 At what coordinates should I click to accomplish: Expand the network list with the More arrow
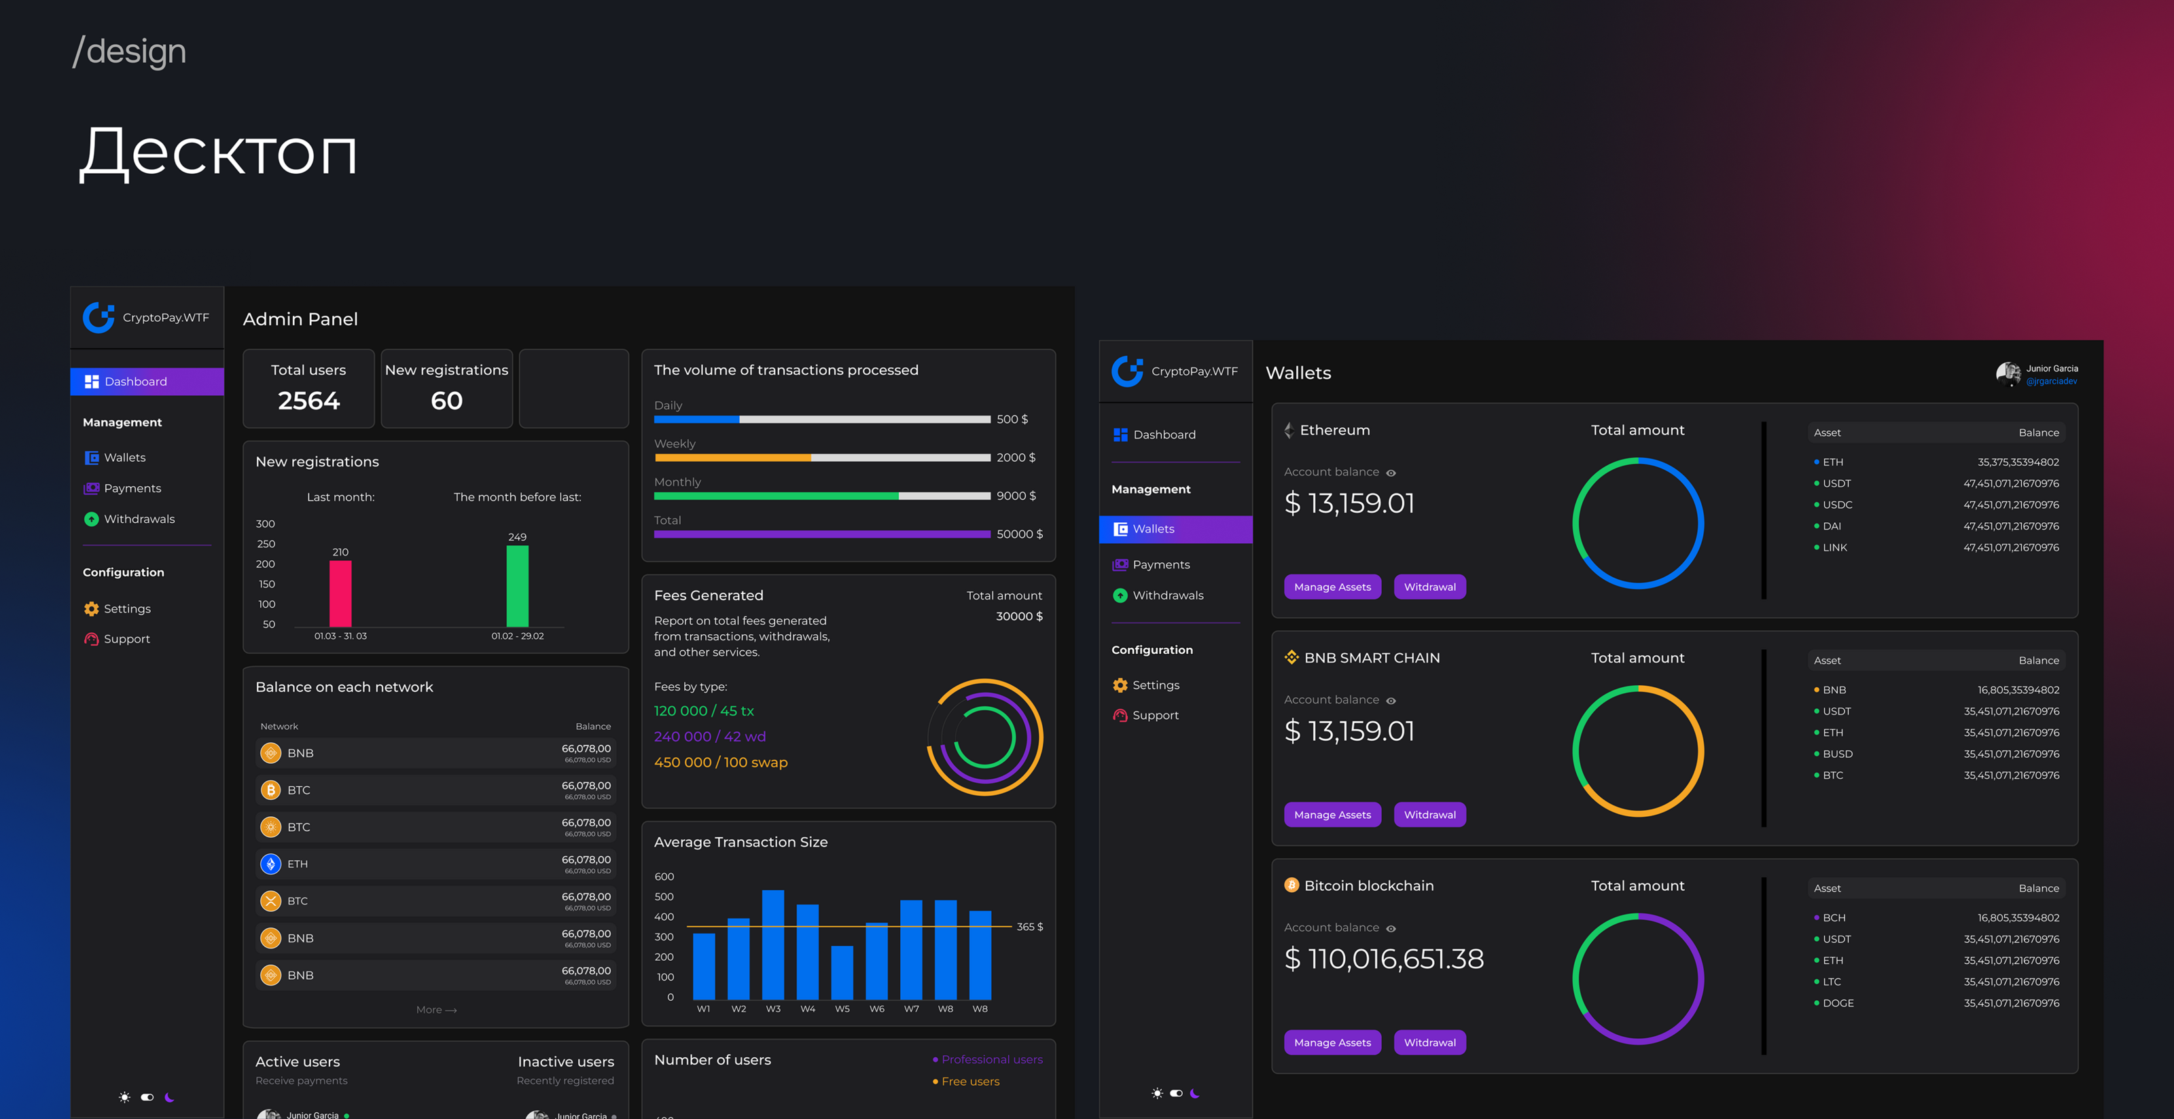click(436, 1010)
